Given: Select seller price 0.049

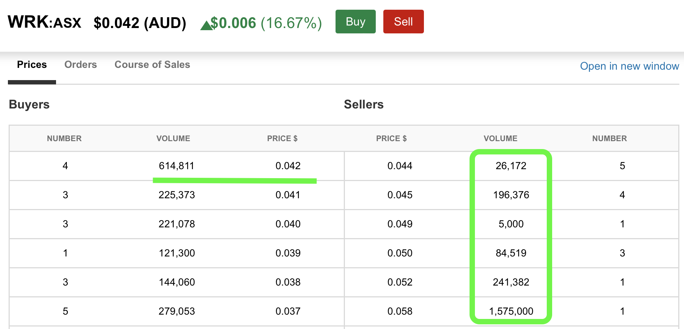Looking at the screenshot, I should (400, 224).
